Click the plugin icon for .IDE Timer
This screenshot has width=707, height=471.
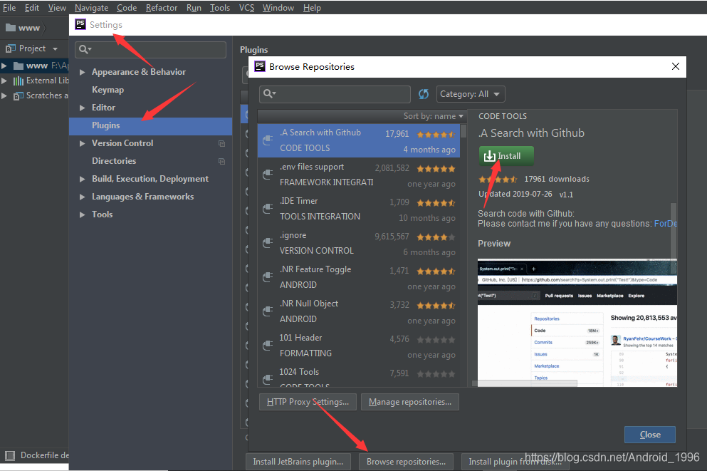coord(268,209)
